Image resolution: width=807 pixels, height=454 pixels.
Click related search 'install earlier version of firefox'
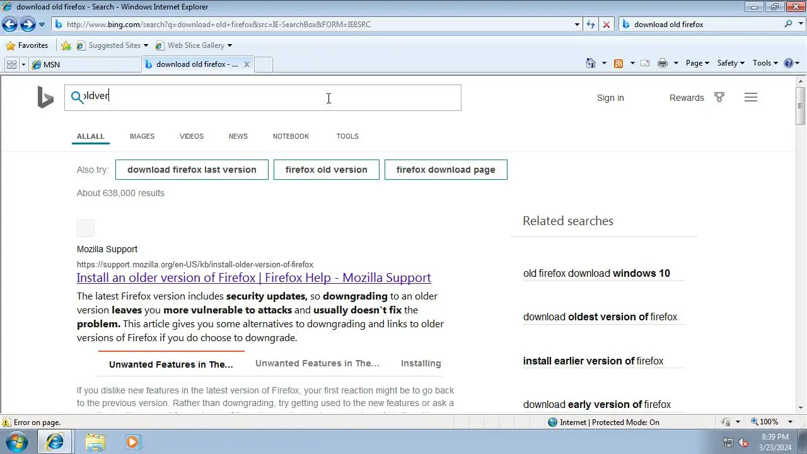tap(593, 361)
